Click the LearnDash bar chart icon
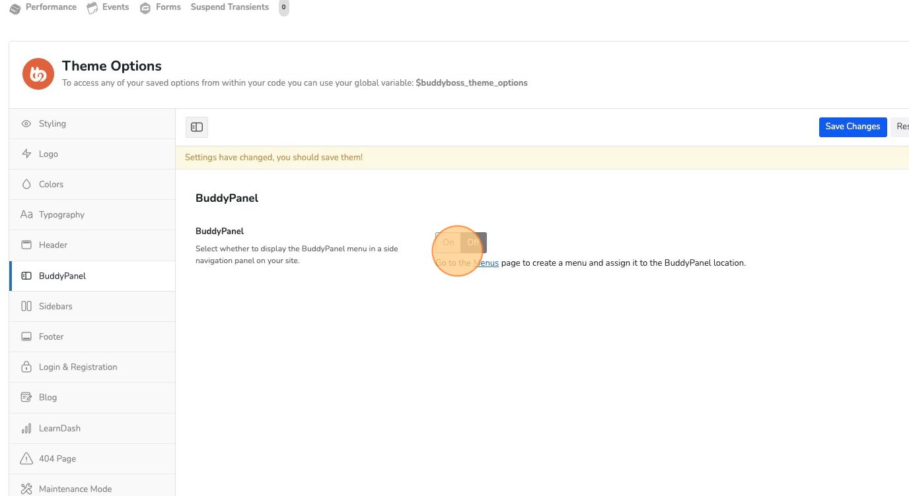909x496 pixels. [26, 428]
